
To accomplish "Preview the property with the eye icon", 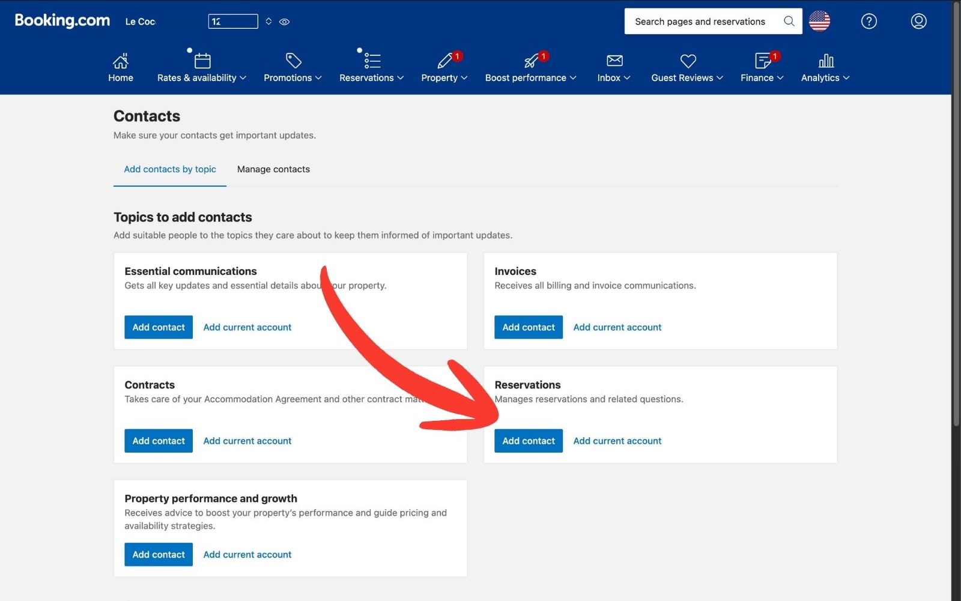I will 284,22.
